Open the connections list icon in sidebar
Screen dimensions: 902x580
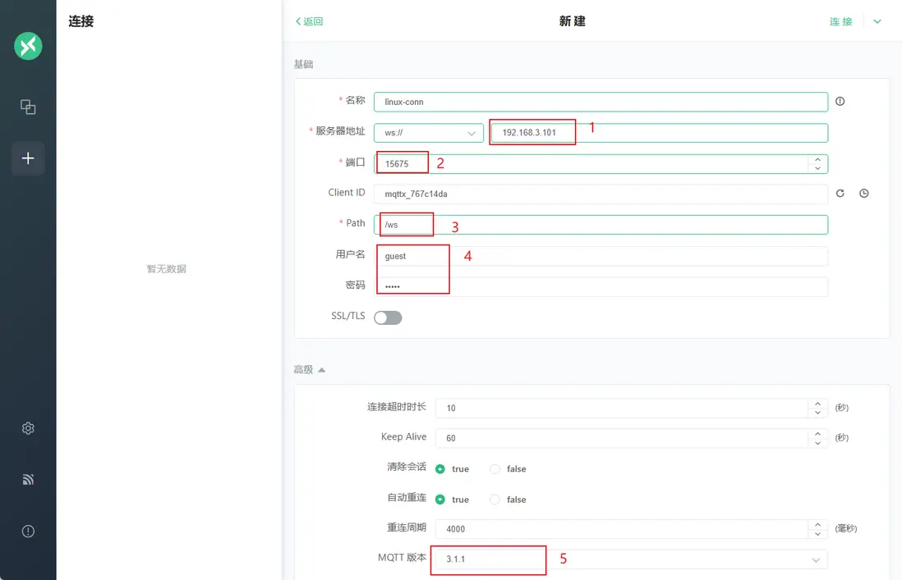click(28, 107)
